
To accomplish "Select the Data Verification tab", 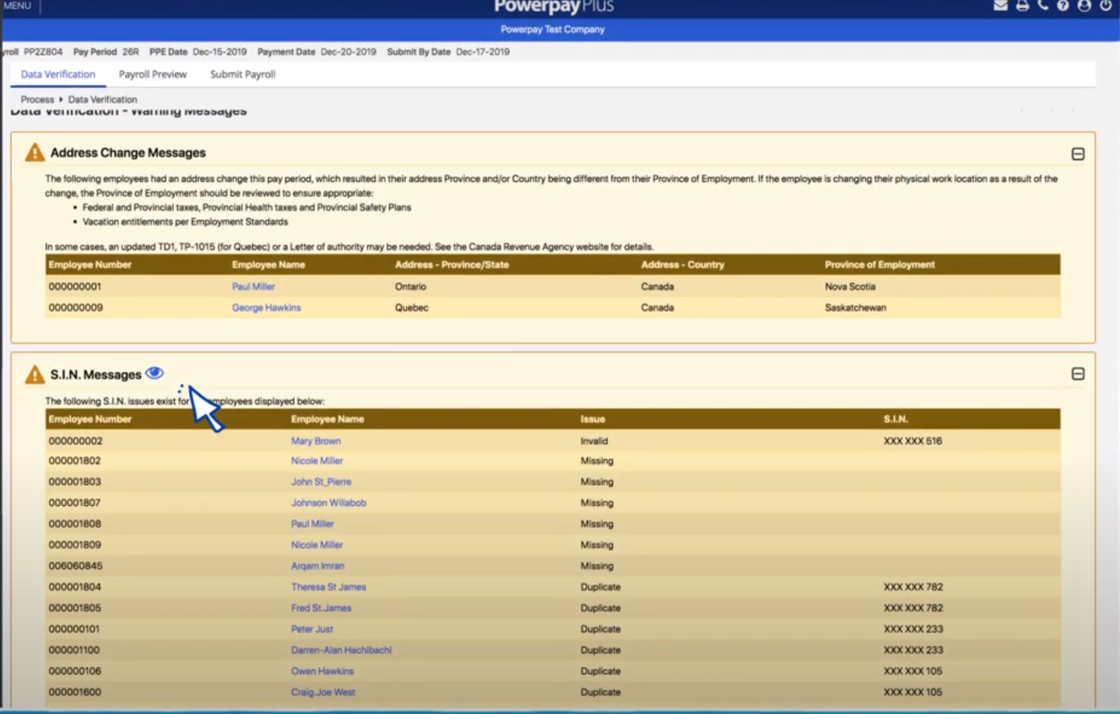I will tap(58, 74).
